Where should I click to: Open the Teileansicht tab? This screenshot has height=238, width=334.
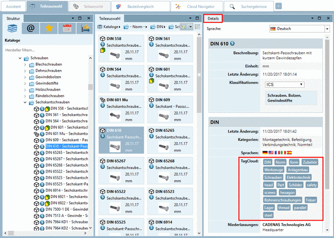coord(90,6)
